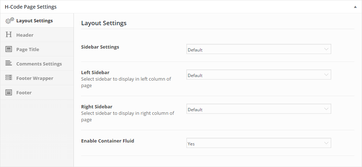Screen dimensions: 362x167
Task: Go to the Footer tab
Action: [24, 92]
